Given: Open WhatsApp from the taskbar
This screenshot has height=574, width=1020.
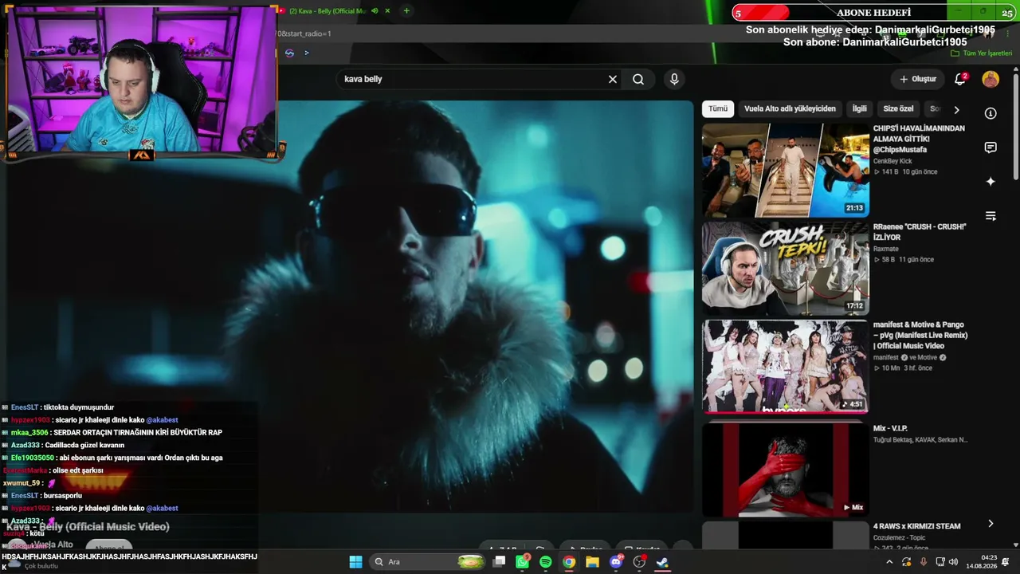Looking at the screenshot, I should click(523, 562).
